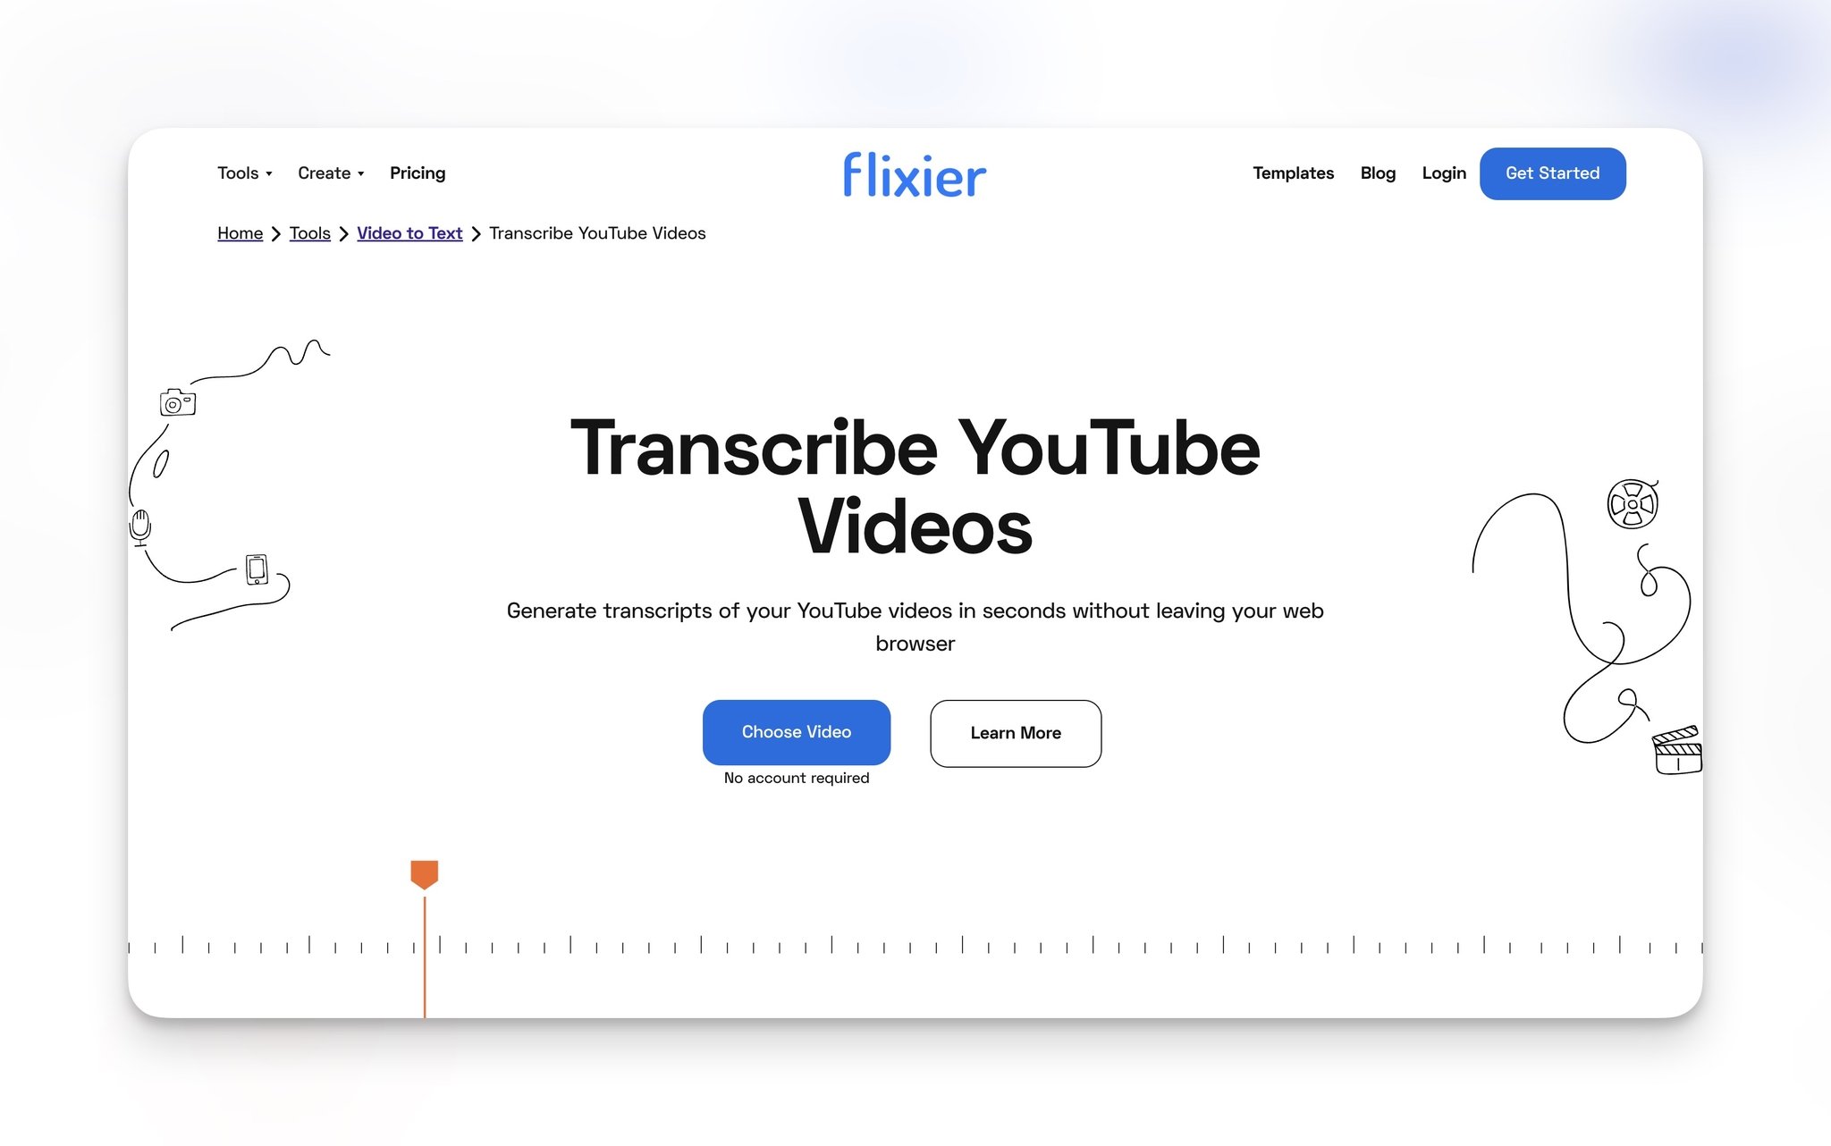The height and width of the screenshot is (1146, 1831).
Task: Click the breadcrumb Video to Text link
Action: tap(409, 232)
